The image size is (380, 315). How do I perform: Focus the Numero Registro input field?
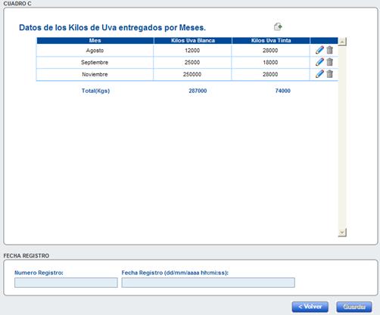coord(66,283)
